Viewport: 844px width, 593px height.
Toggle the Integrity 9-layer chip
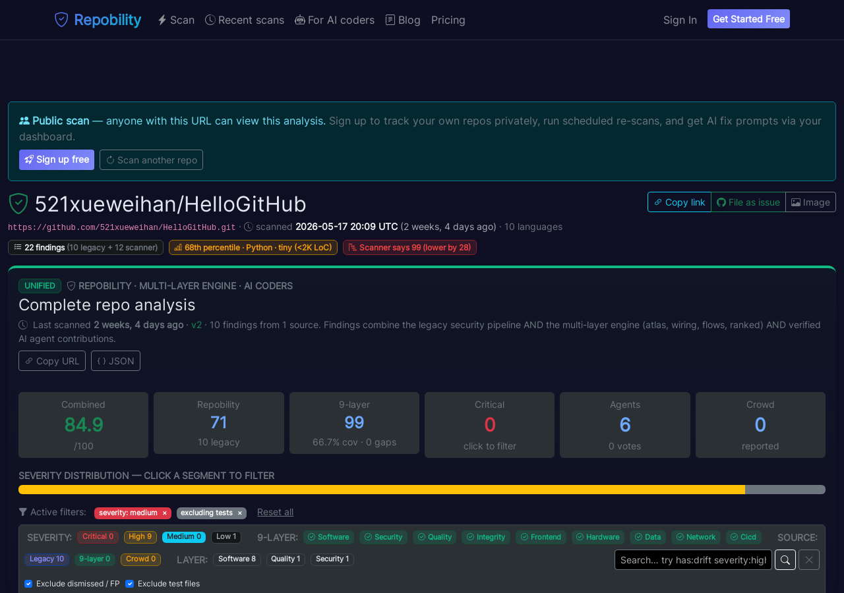pos(486,537)
